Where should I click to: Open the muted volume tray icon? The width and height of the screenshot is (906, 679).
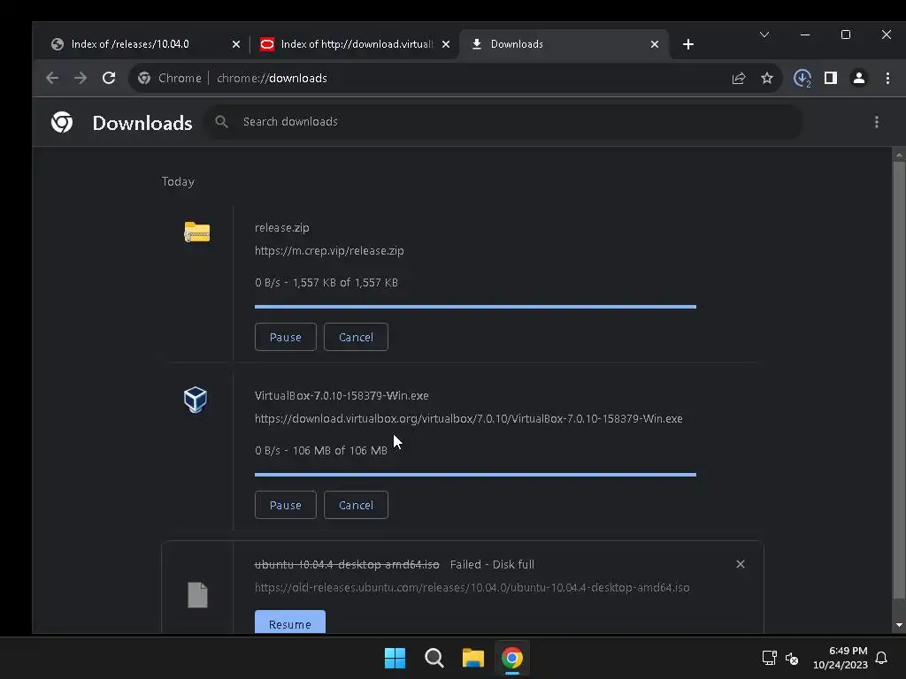point(792,658)
